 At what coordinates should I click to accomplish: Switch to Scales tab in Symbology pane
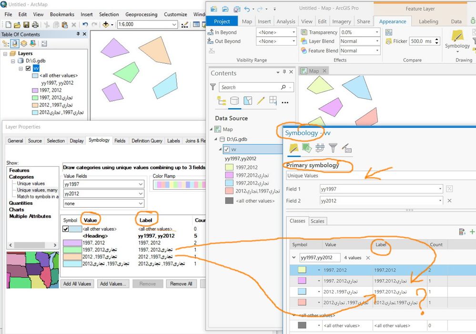pyautogui.click(x=317, y=221)
